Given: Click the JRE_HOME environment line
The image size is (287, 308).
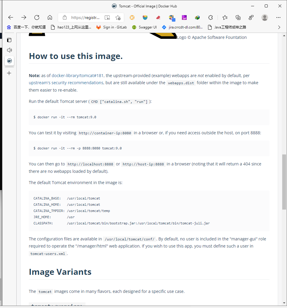Looking at the screenshot, I should [54, 217].
